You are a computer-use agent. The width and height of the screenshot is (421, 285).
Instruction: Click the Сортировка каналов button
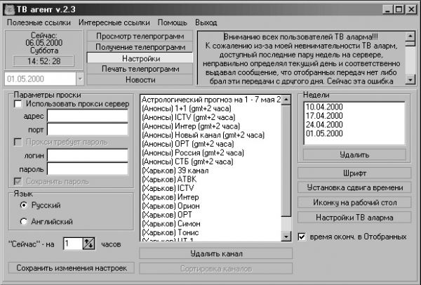(x=216, y=269)
